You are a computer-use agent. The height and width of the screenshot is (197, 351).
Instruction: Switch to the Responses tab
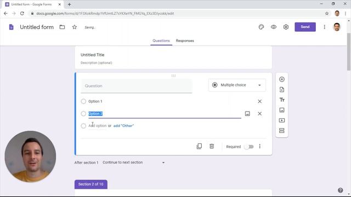click(x=185, y=40)
